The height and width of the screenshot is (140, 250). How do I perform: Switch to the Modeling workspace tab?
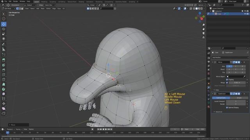point(44,2)
